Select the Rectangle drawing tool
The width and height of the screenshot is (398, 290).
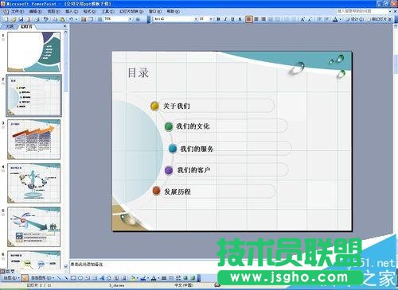73,278
